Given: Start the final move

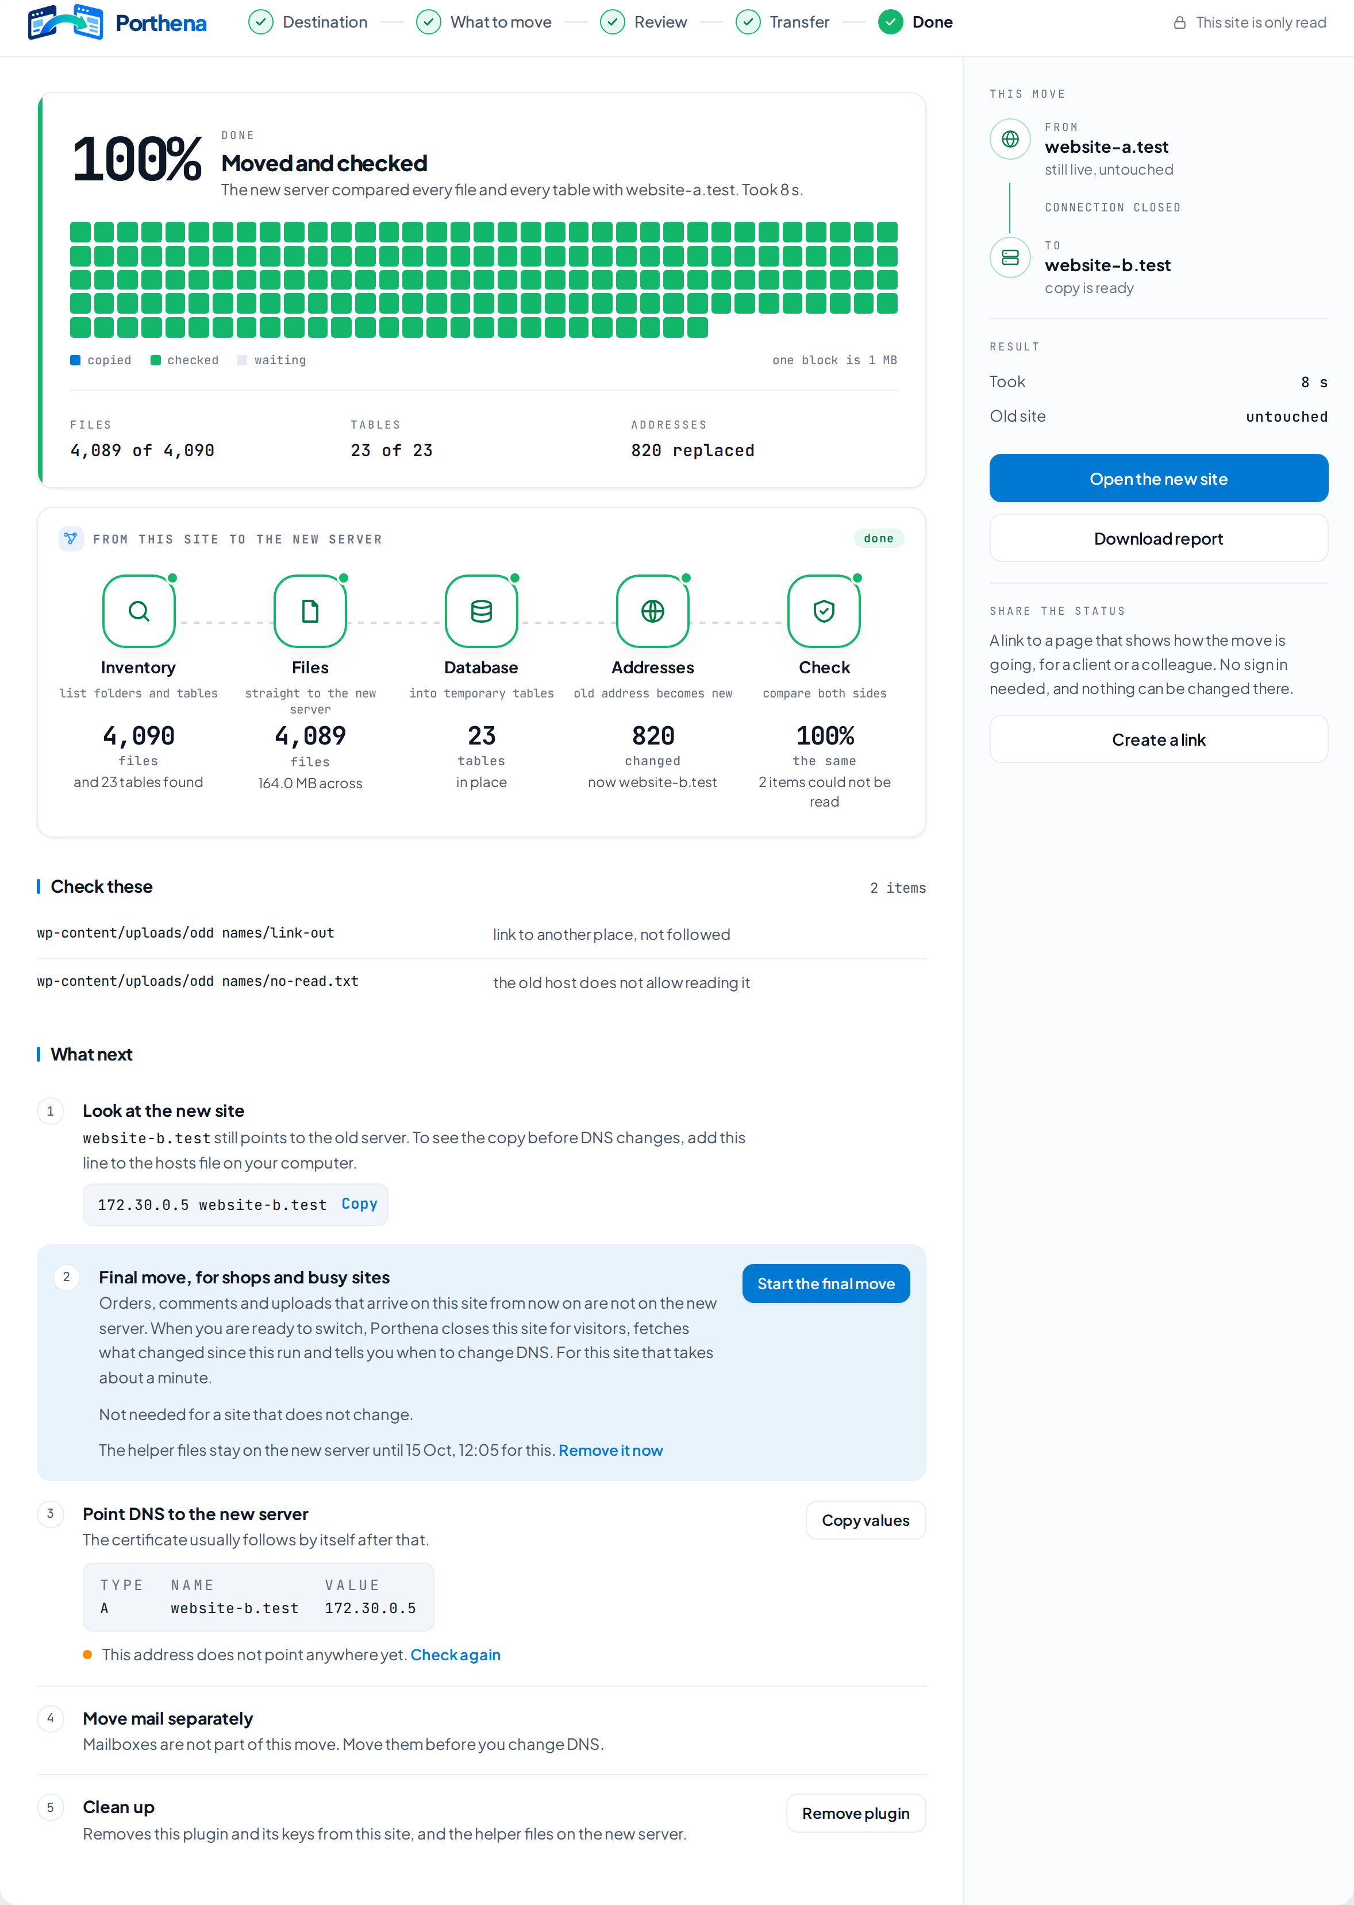Looking at the screenshot, I should pos(825,1283).
